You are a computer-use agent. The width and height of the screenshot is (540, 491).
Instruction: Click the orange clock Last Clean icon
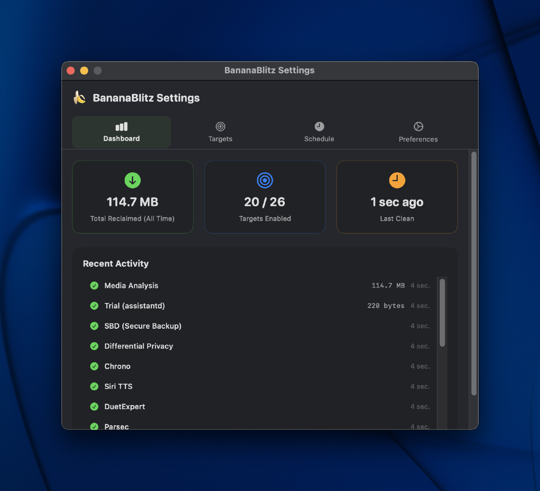(x=397, y=180)
